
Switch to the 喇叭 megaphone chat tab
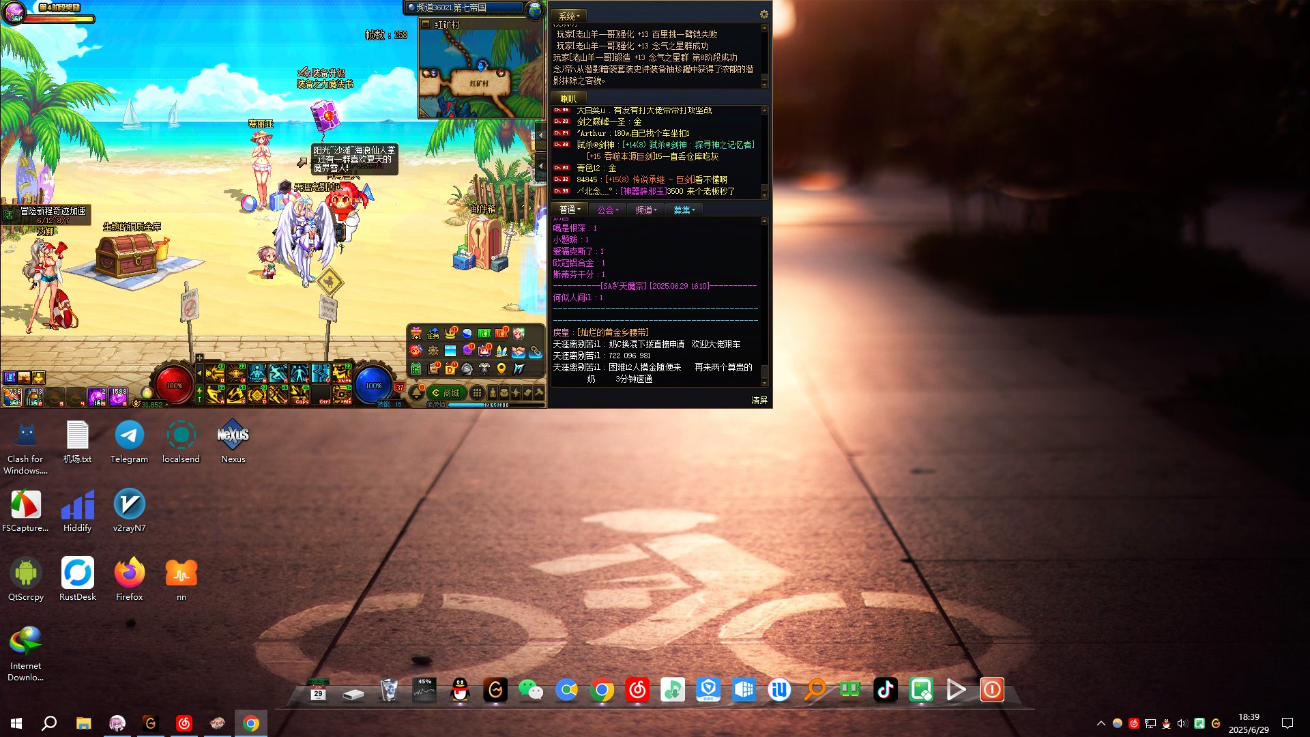coord(568,99)
